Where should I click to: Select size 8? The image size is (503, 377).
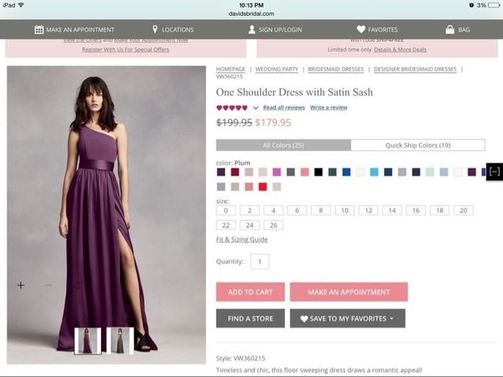pyautogui.click(x=320, y=210)
